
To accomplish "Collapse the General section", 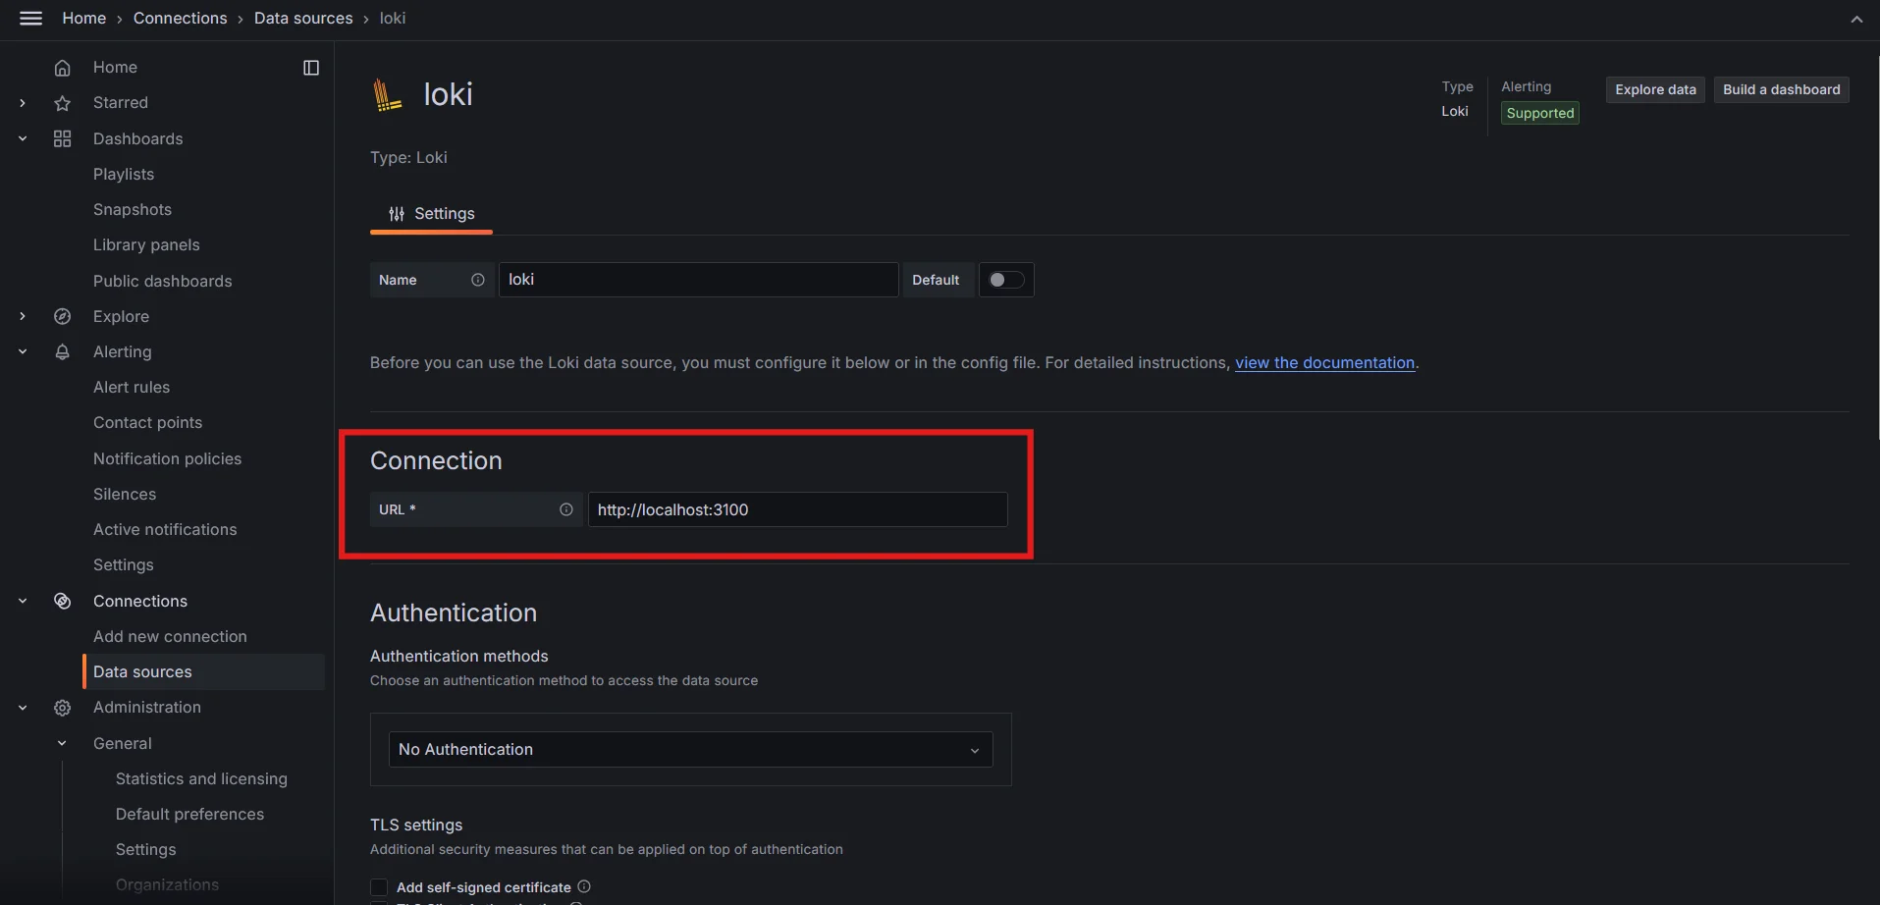I will coord(62,743).
